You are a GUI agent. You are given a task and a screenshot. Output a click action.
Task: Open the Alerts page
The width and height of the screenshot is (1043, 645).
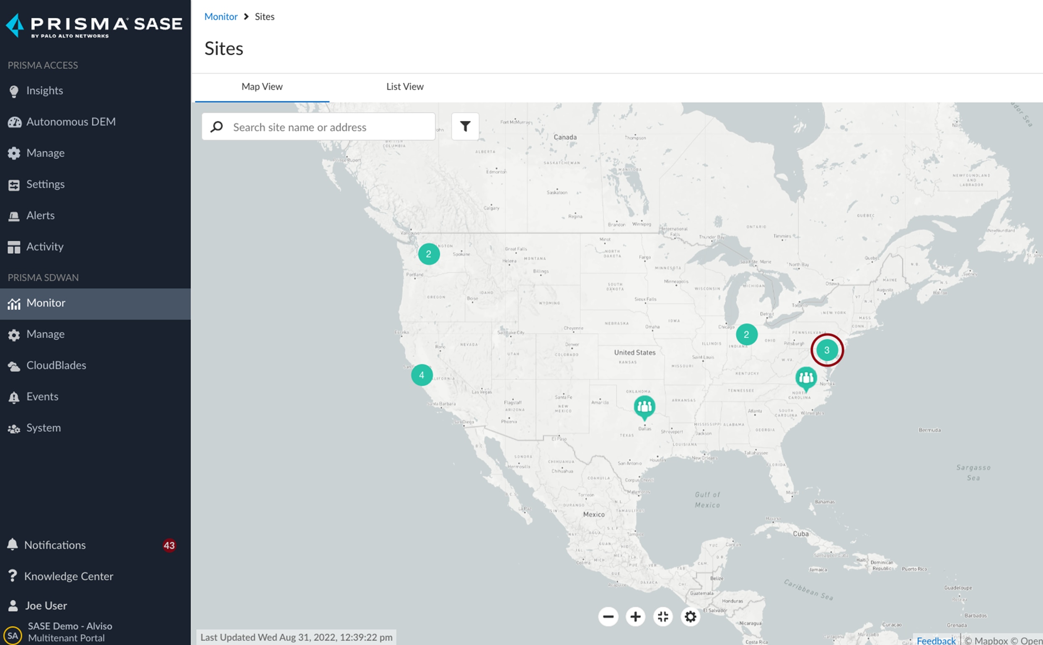point(41,215)
